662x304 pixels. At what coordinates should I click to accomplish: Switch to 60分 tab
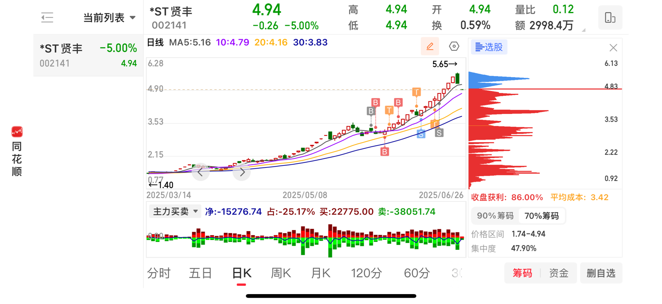tap(417, 273)
